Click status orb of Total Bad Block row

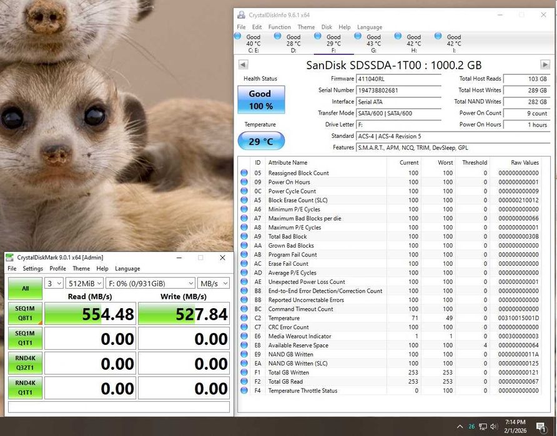(x=244, y=236)
